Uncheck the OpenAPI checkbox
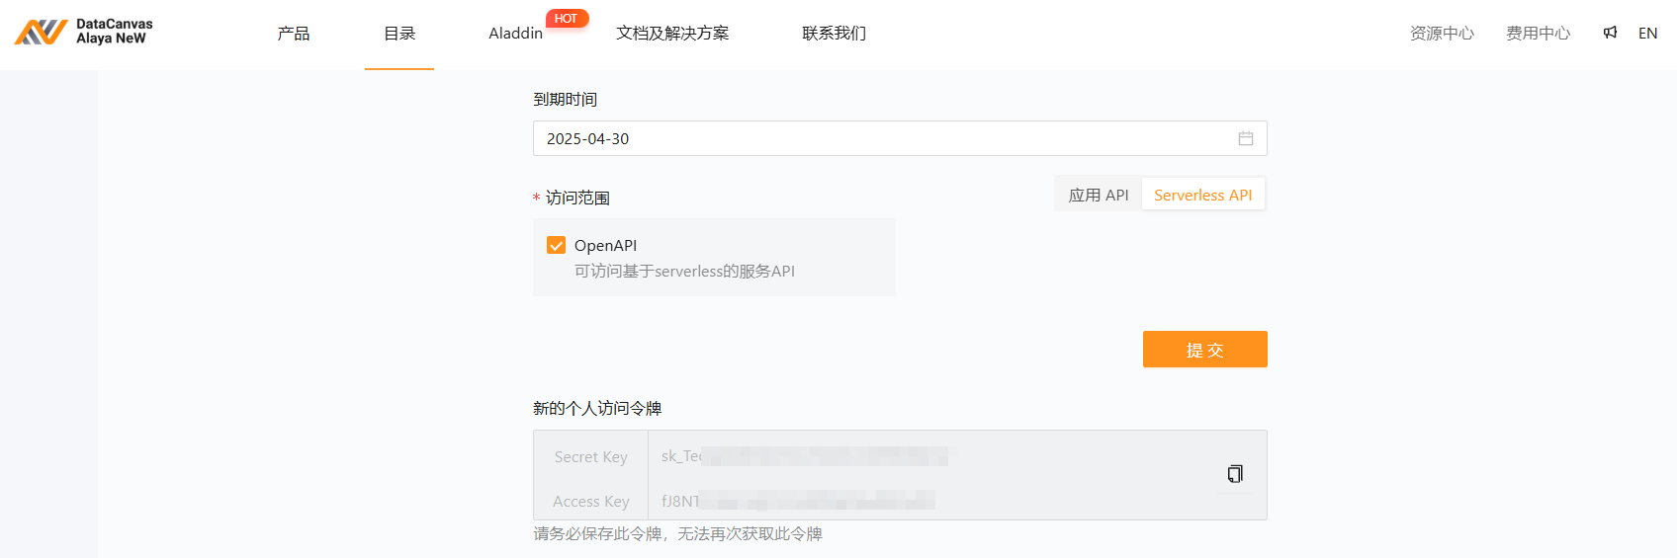 click(x=557, y=246)
